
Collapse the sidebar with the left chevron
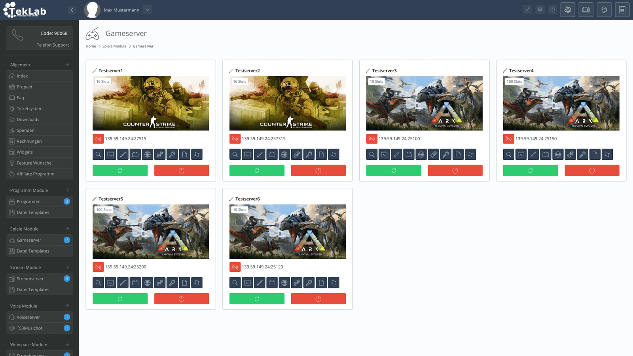click(72, 10)
